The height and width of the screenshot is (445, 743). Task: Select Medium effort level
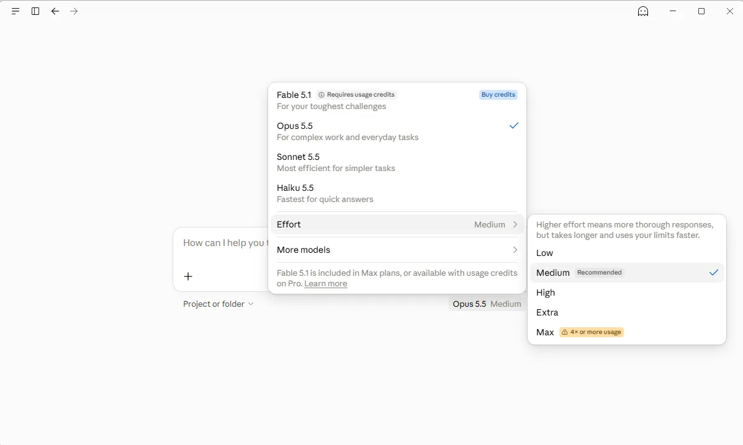(626, 273)
